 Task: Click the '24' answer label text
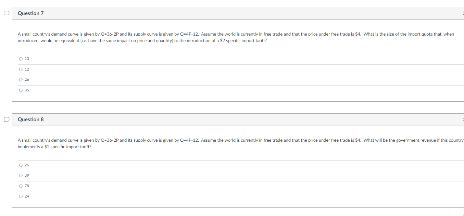(x=27, y=196)
